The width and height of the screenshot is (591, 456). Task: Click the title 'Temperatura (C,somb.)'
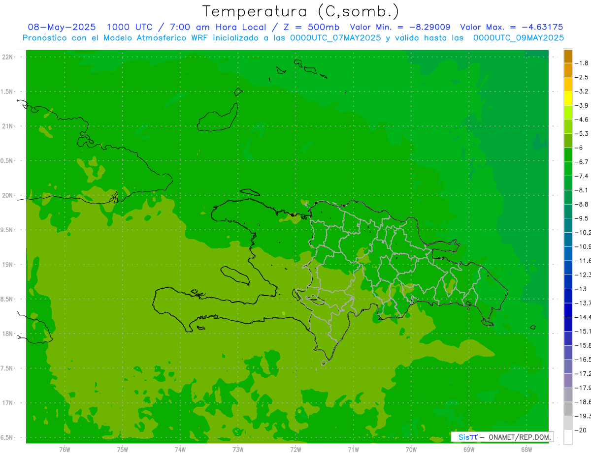[301, 11]
